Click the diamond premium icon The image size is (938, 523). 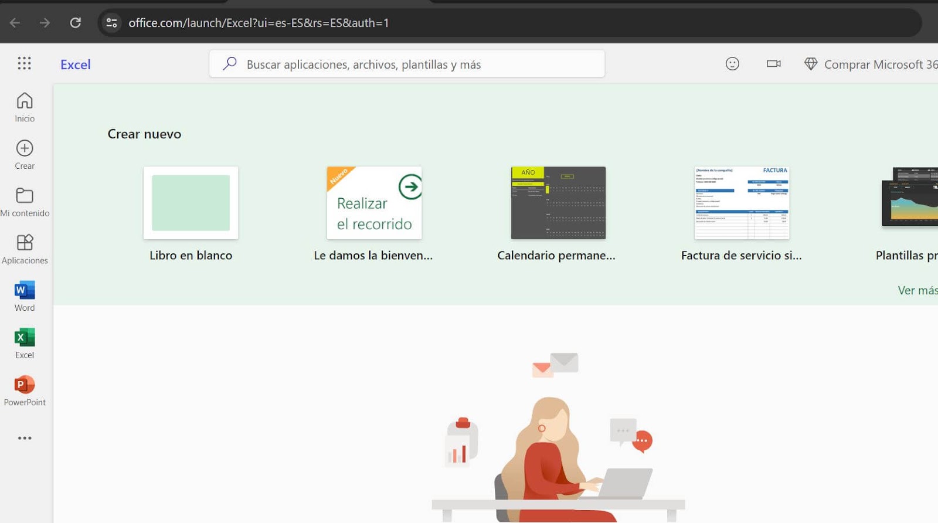[x=811, y=64]
